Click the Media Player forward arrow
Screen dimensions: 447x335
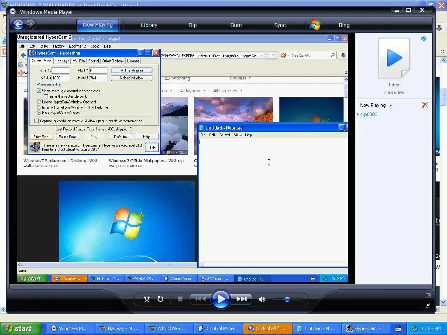(x=30, y=25)
